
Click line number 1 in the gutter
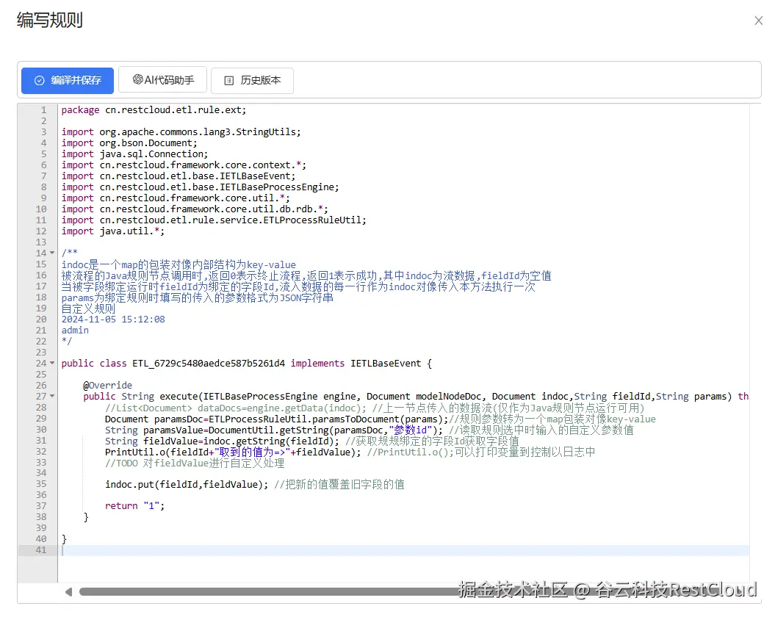pos(43,109)
